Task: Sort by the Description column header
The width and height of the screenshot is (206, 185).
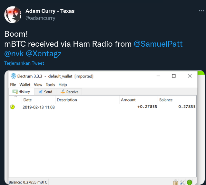Action: click(x=87, y=100)
